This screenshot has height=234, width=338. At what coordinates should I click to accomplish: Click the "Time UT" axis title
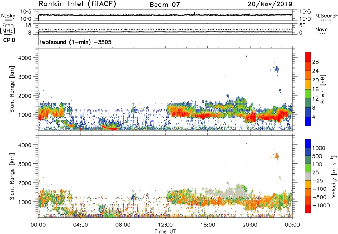[165, 231]
